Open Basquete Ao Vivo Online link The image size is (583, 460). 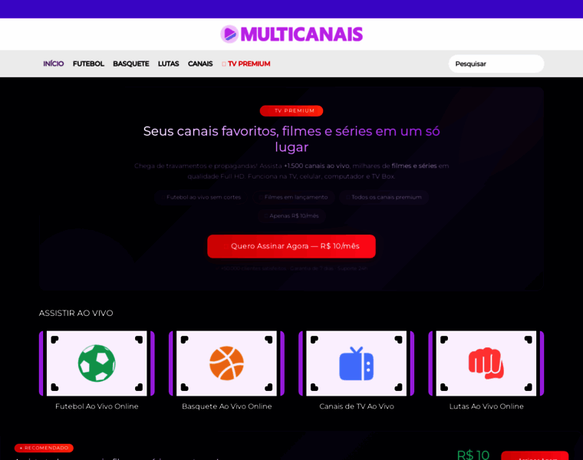[x=227, y=406]
